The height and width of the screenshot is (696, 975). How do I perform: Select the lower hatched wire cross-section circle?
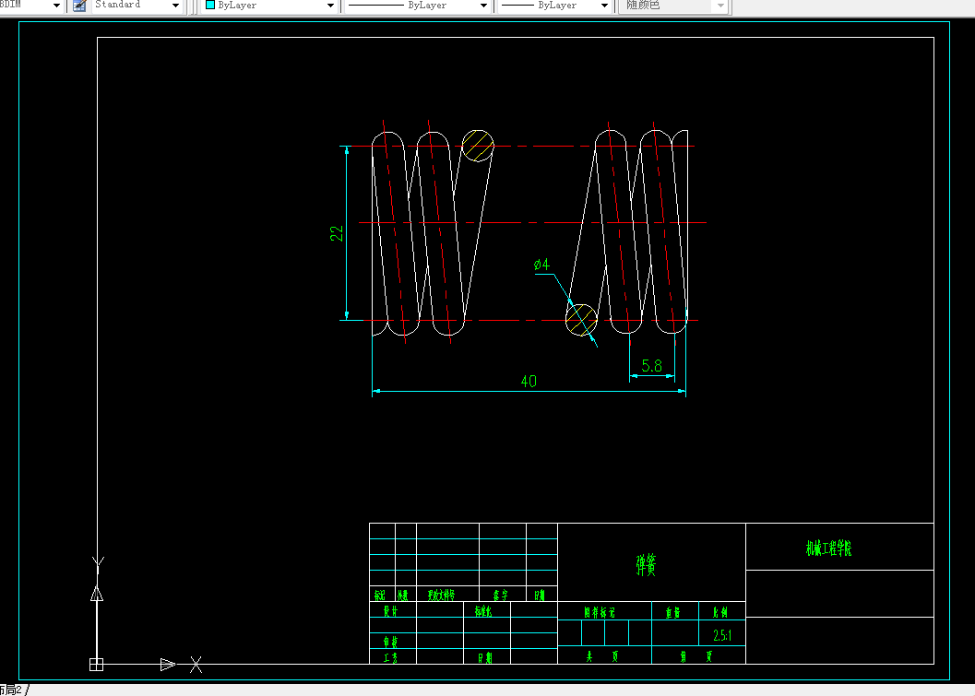581,320
